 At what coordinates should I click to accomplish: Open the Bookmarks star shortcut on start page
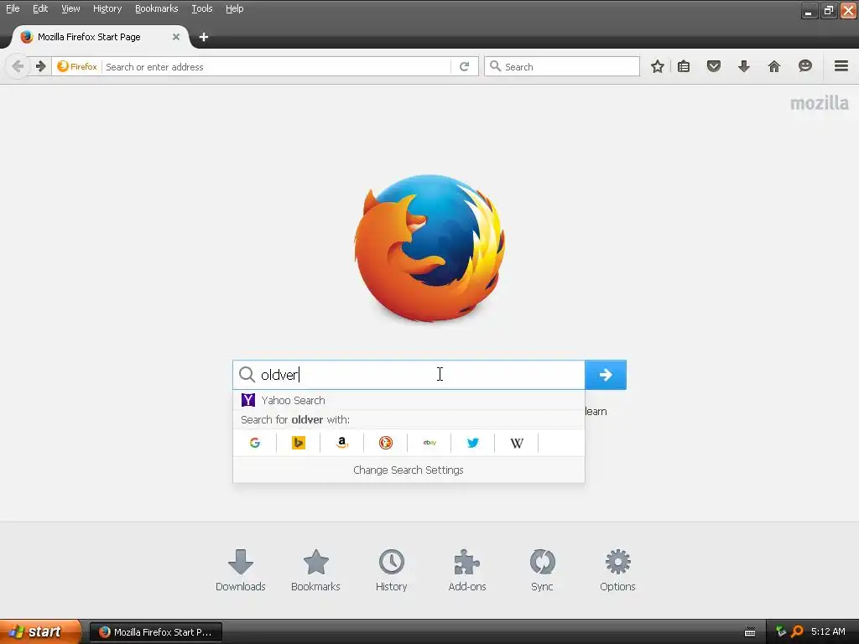(315, 570)
